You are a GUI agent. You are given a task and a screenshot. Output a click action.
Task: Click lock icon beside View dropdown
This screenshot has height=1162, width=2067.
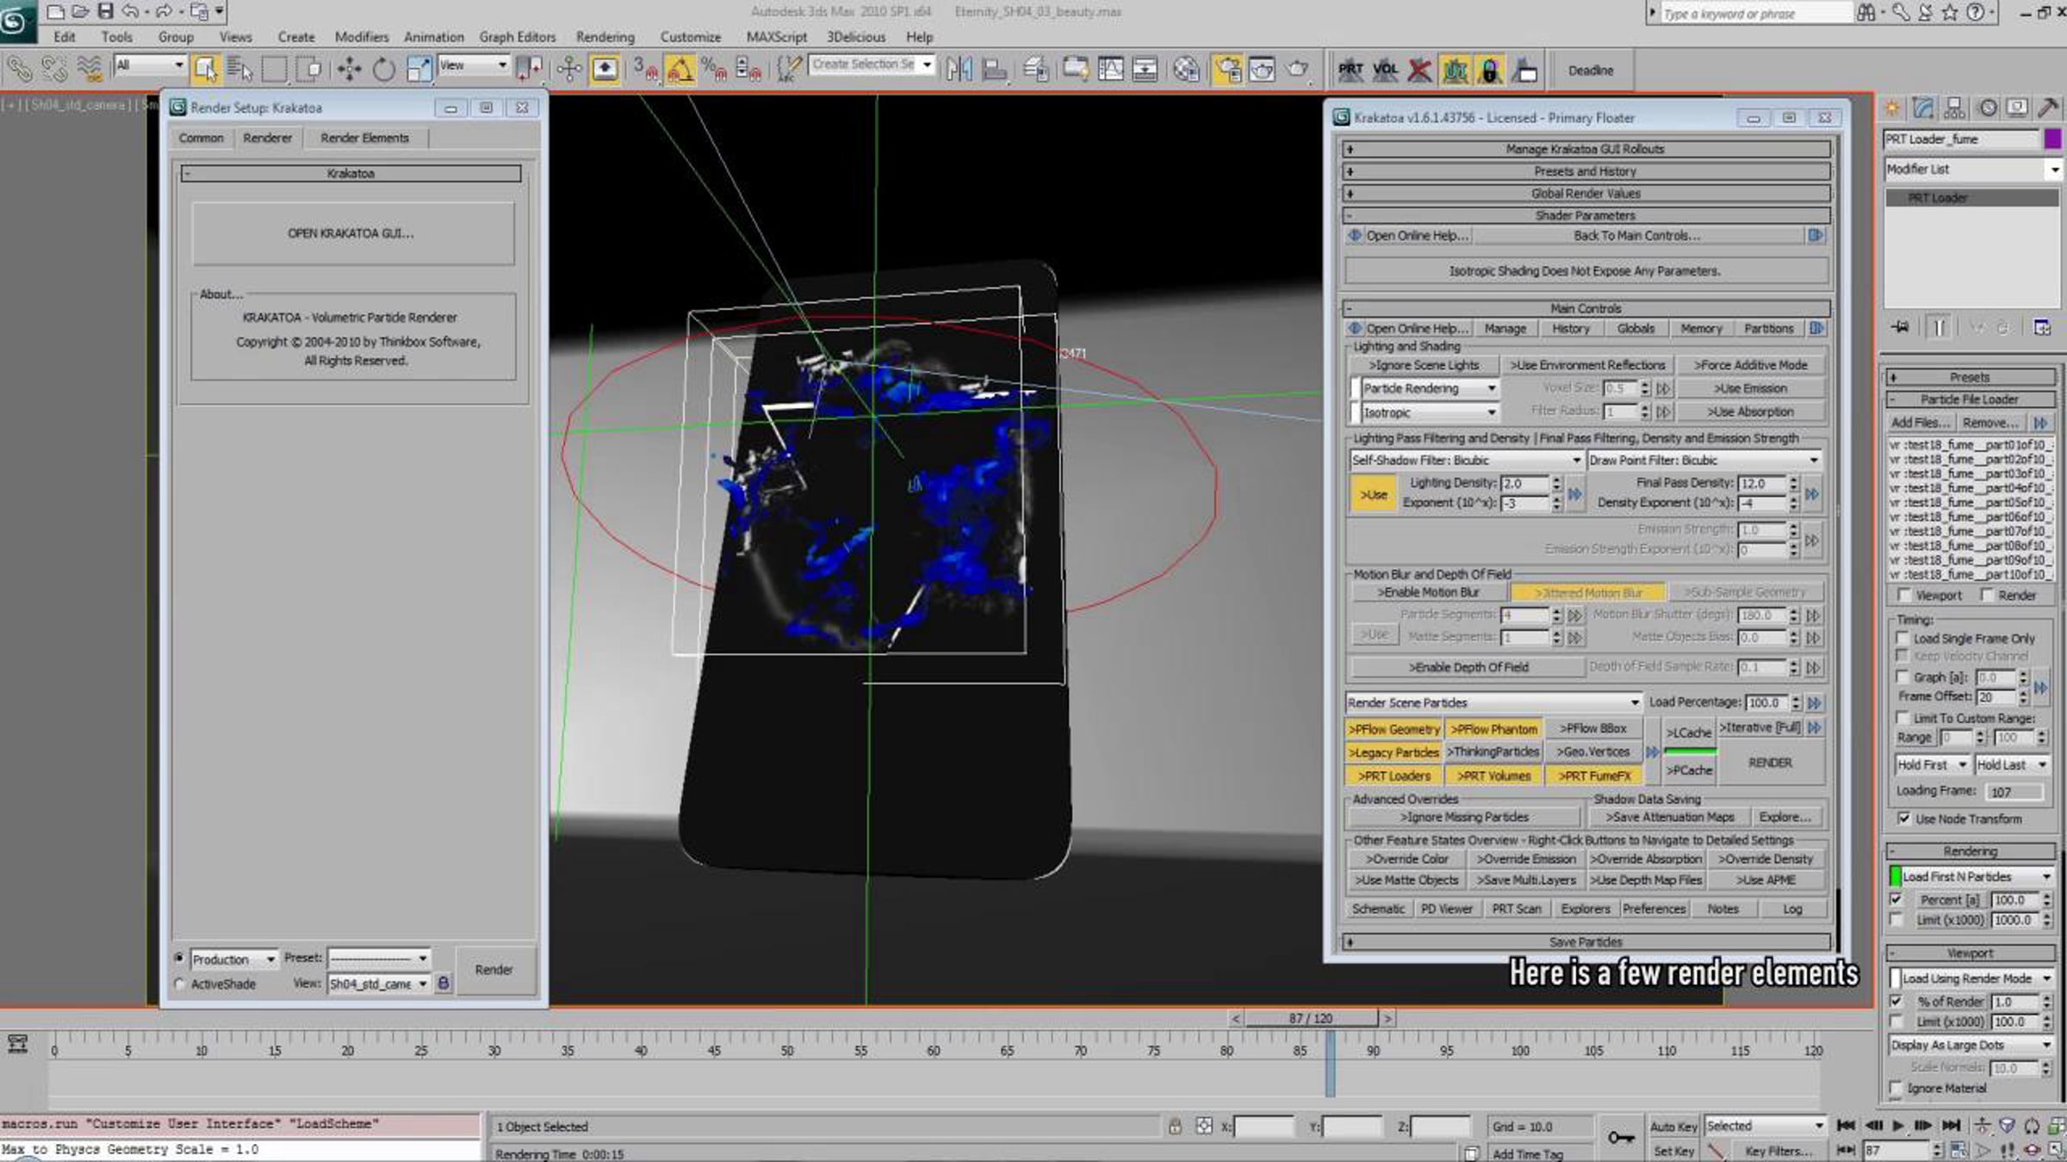click(443, 983)
